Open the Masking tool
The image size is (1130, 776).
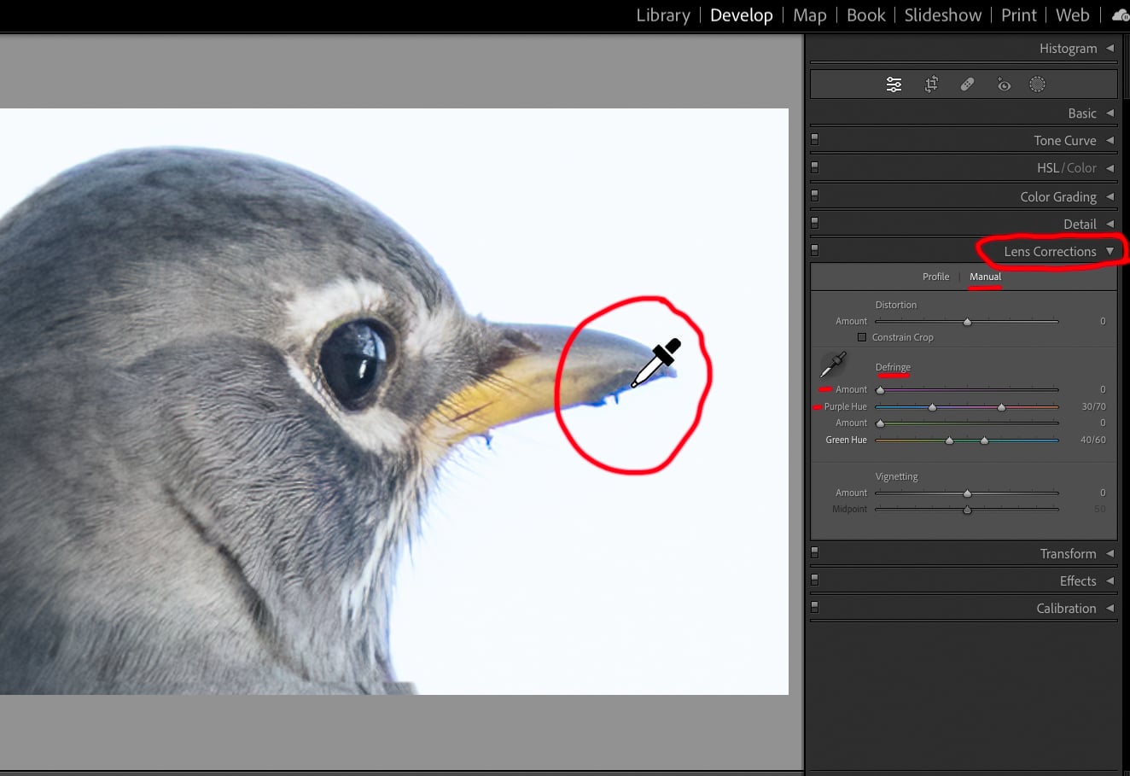point(1037,84)
